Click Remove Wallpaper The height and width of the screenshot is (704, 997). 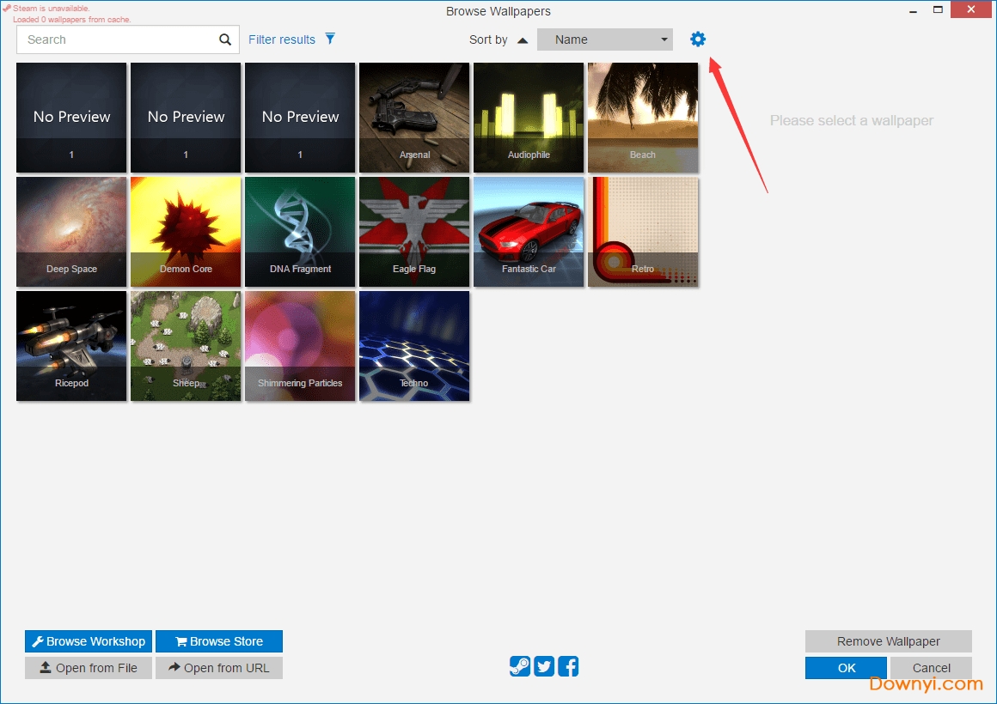click(x=888, y=641)
